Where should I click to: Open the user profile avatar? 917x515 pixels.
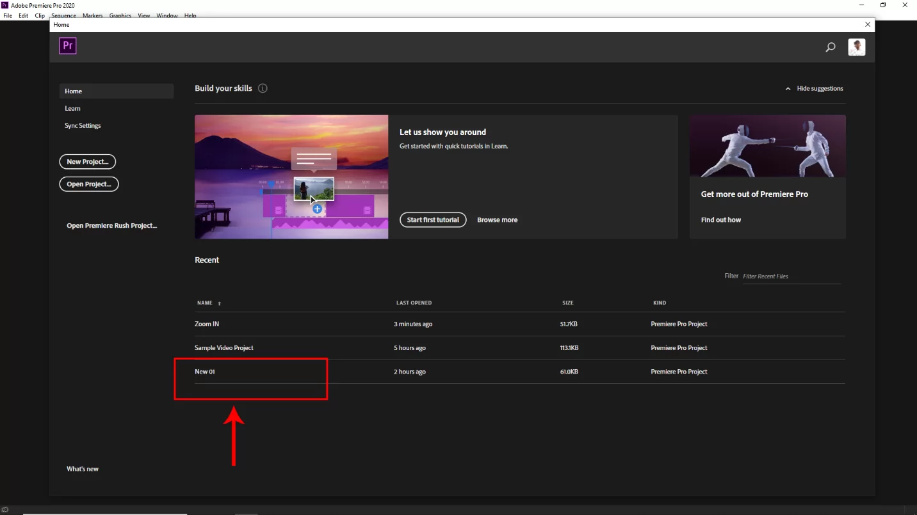click(857, 47)
